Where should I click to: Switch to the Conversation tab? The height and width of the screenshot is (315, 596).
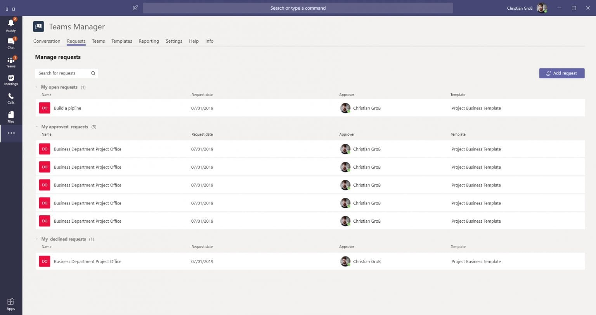pyautogui.click(x=47, y=41)
